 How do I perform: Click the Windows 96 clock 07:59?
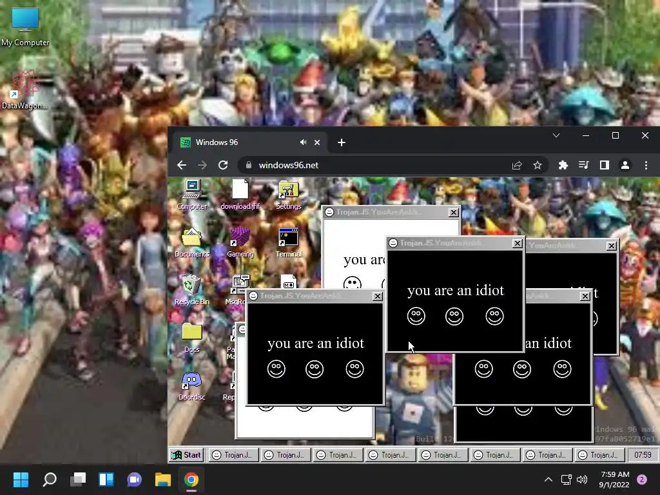pyautogui.click(x=643, y=455)
